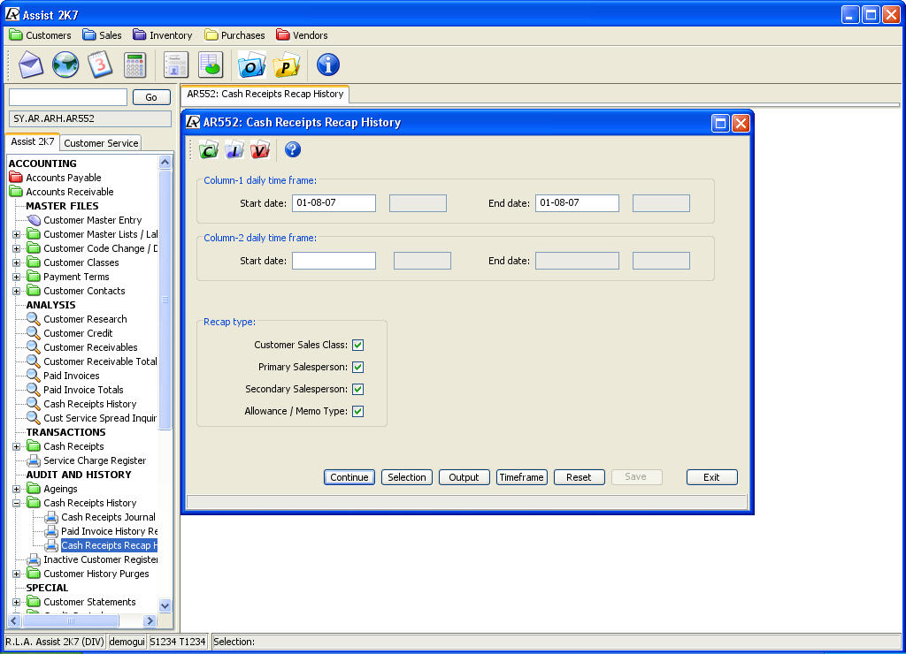The image size is (906, 654).
Task: Uncheck the Customer Sales Class checkbox
Action: coord(357,346)
